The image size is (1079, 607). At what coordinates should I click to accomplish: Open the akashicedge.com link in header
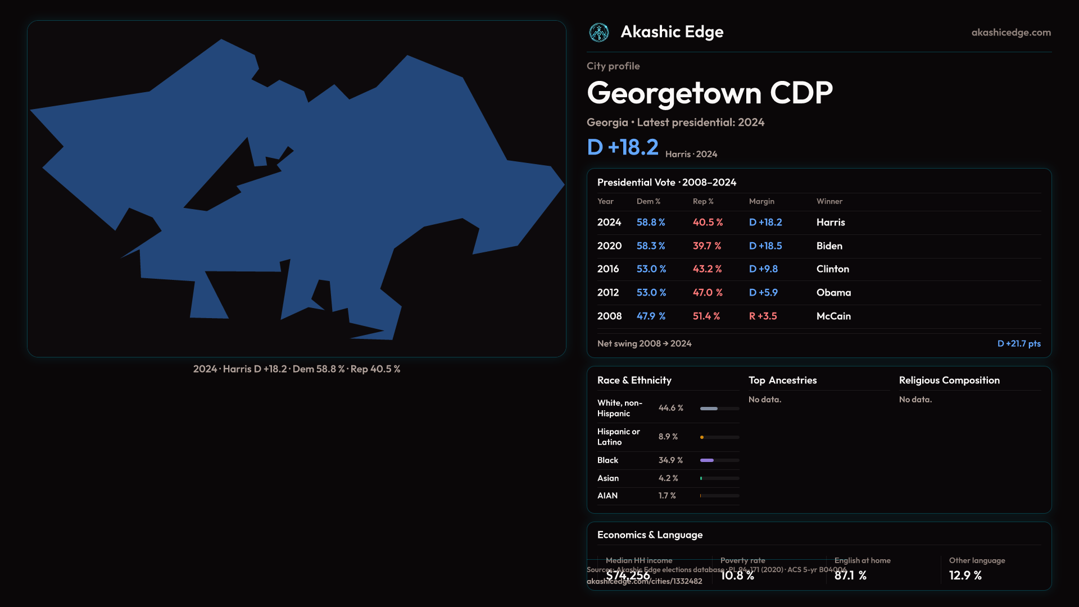pyautogui.click(x=1010, y=33)
